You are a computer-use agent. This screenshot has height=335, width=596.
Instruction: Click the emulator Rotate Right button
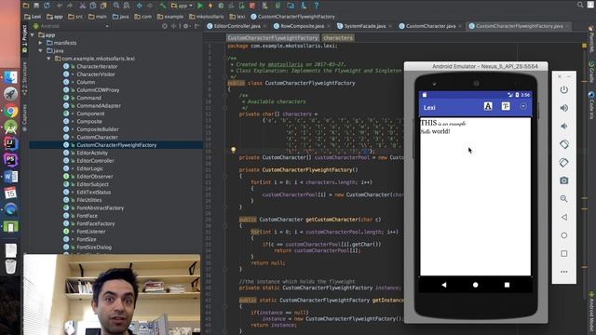[564, 163]
